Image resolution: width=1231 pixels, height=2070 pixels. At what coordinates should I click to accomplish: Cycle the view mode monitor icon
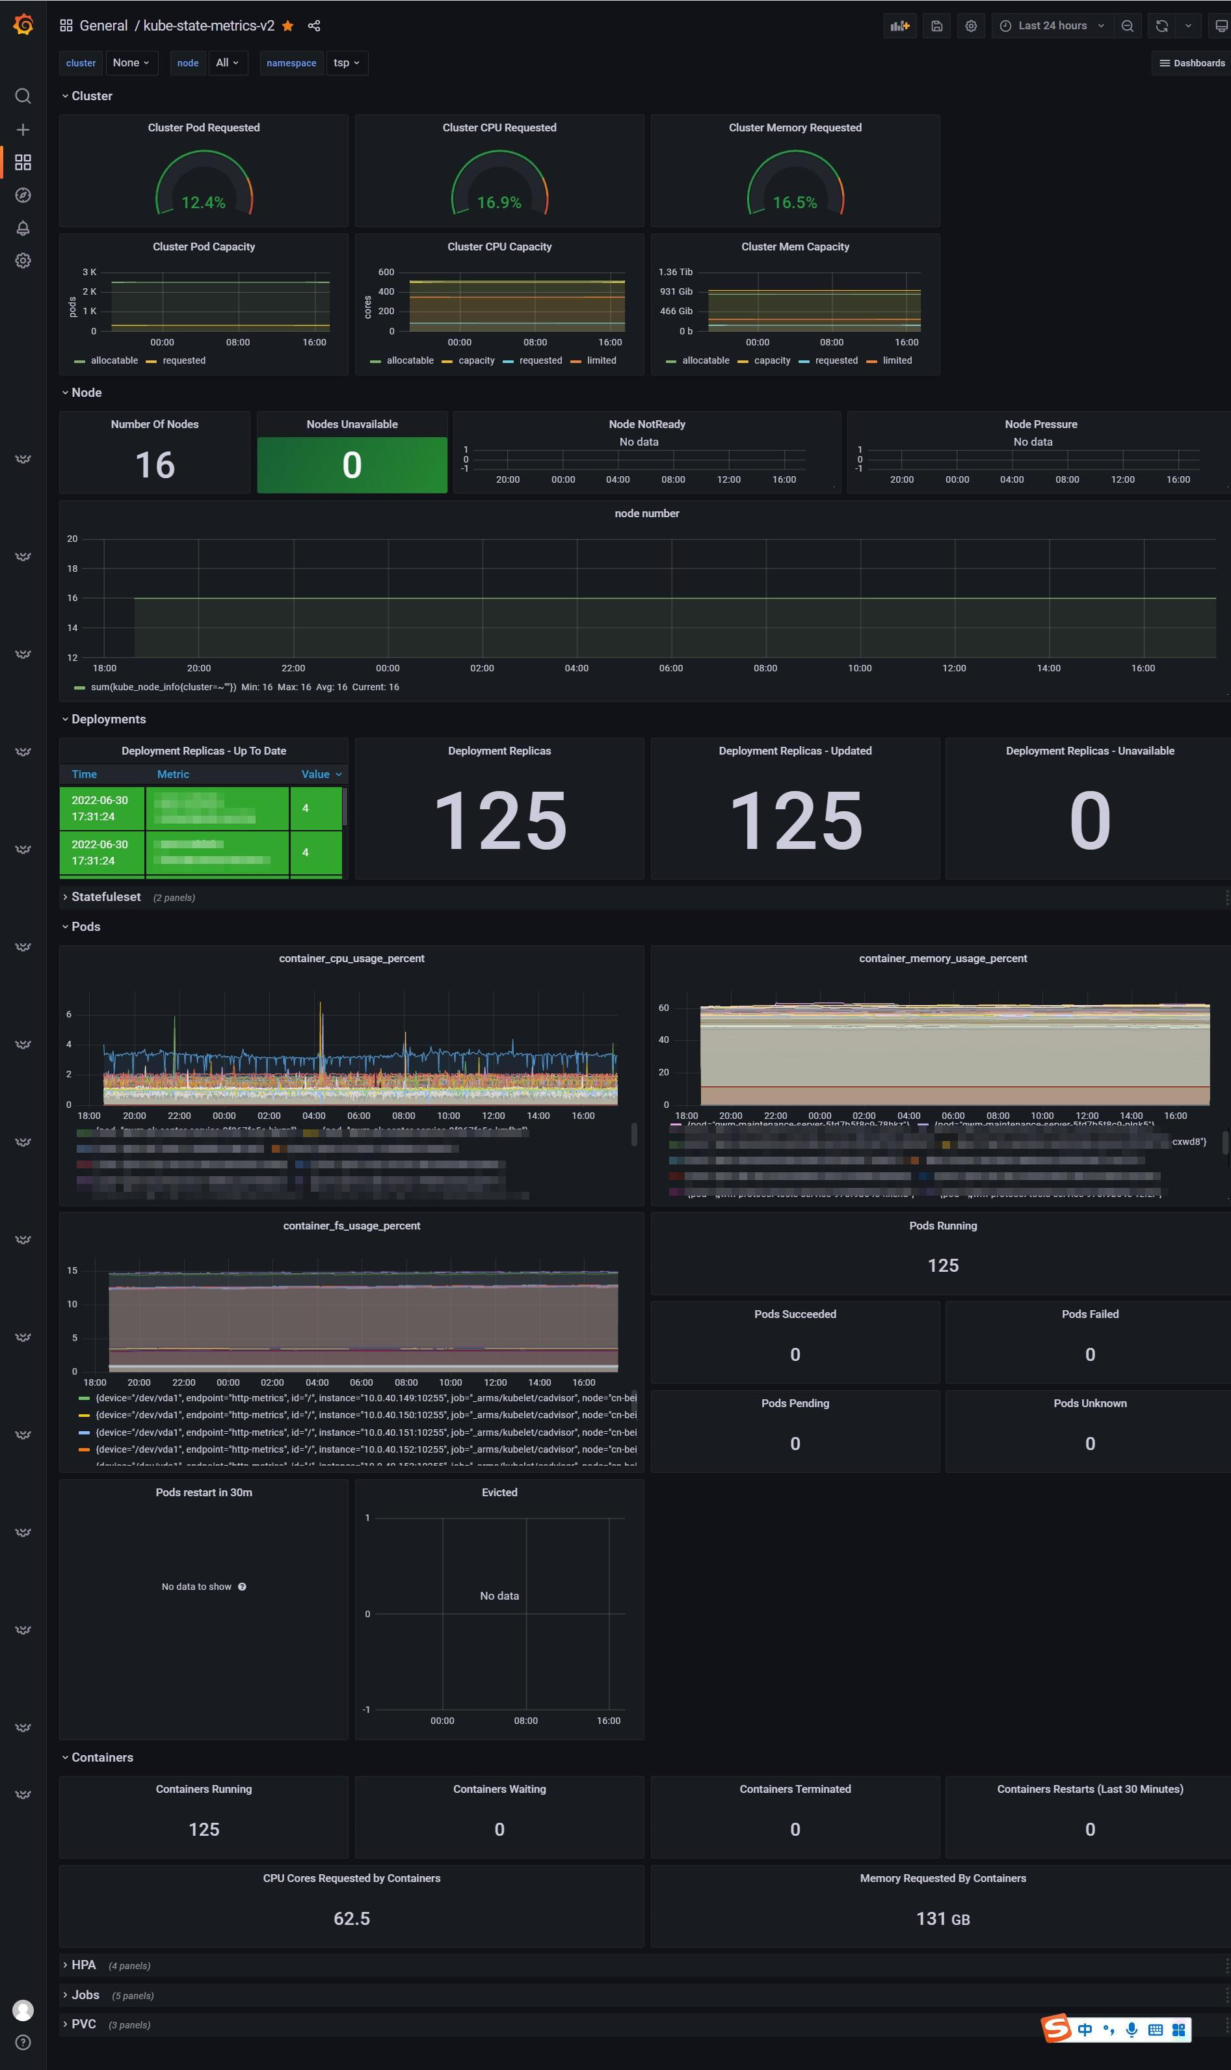click(1220, 26)
